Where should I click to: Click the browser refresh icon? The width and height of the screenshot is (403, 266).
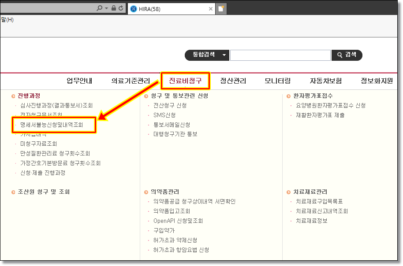[121, 8]
